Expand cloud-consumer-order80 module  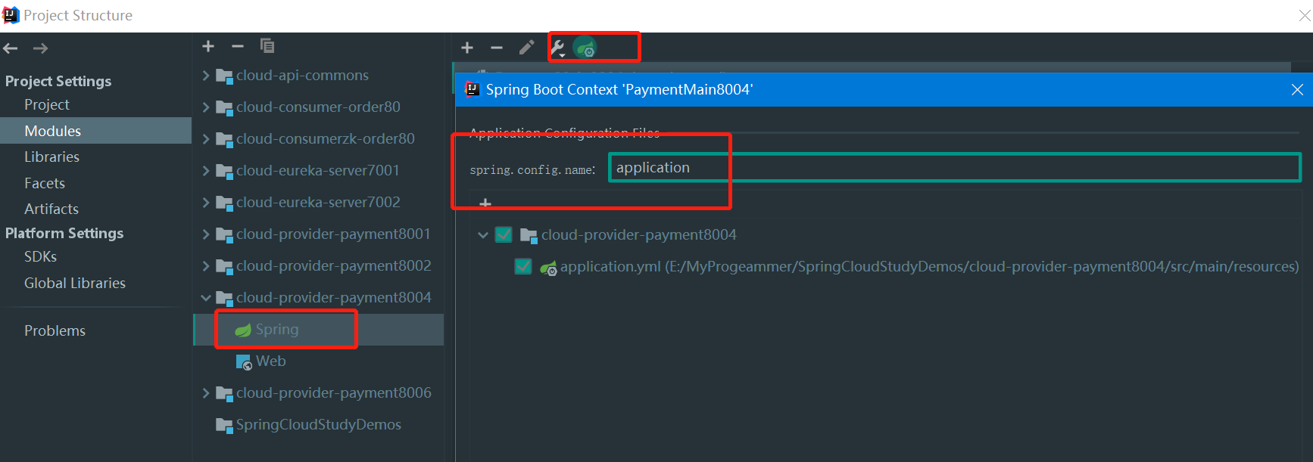click(206, 107)
